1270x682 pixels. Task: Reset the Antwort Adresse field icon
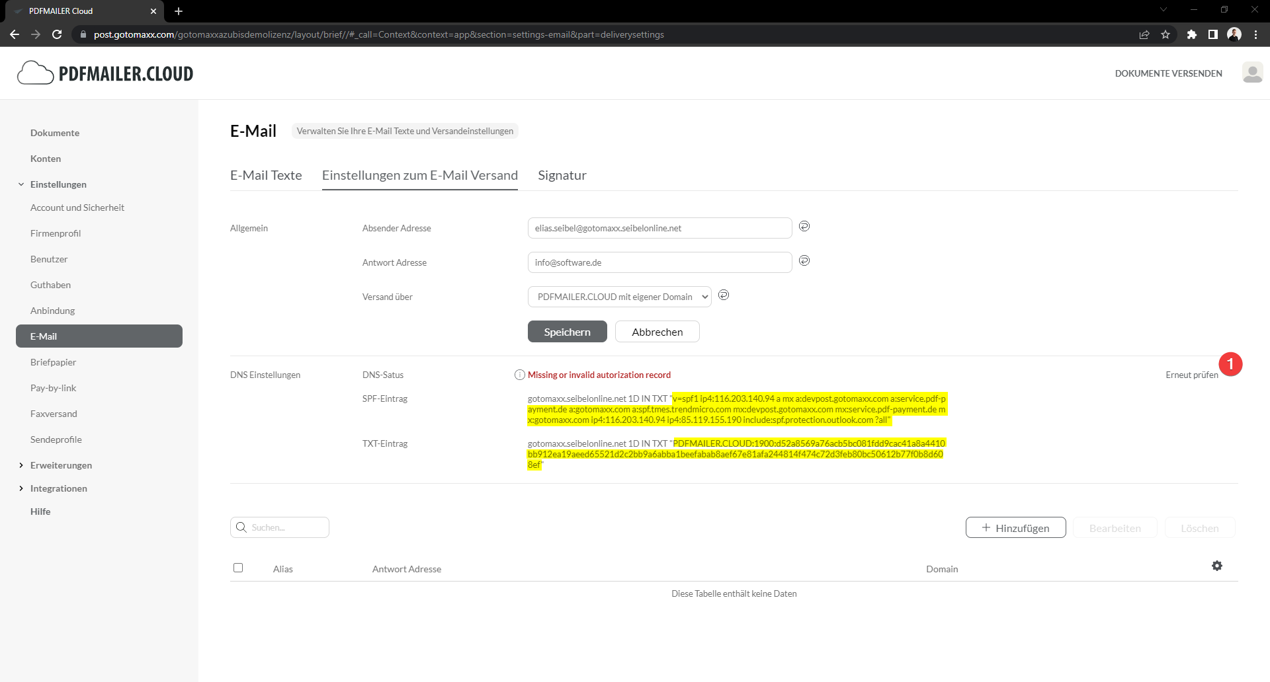pyautogui.click(x=804, y=261)
